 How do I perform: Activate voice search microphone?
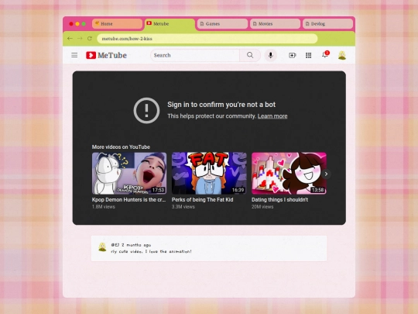click(x=271, y=55)
